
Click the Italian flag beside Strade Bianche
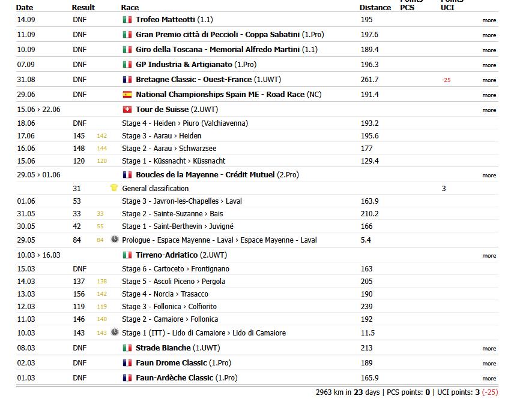[x=127, y=348]
